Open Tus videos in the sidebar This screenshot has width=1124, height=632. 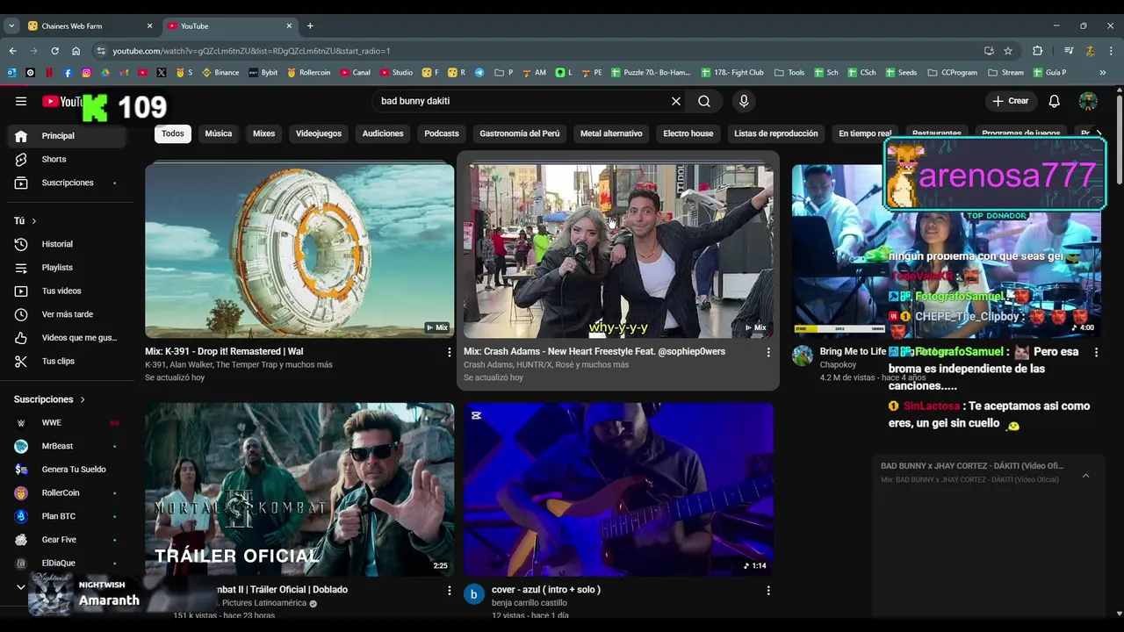pyautogui.click(x=67, y=291)
